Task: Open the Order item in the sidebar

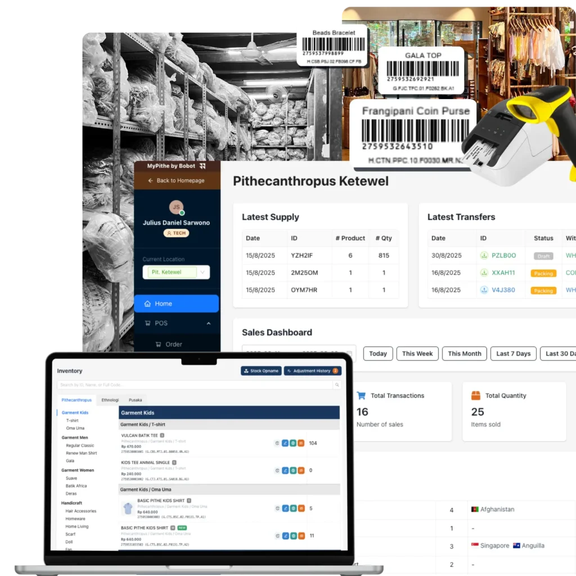Action: 173,344
